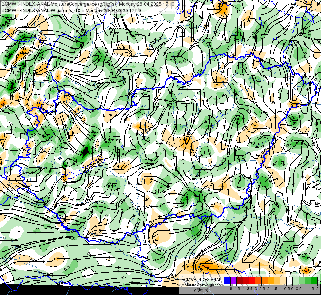Click the blue legend swatch for -5
321x295 pixels.
point(227,281)
